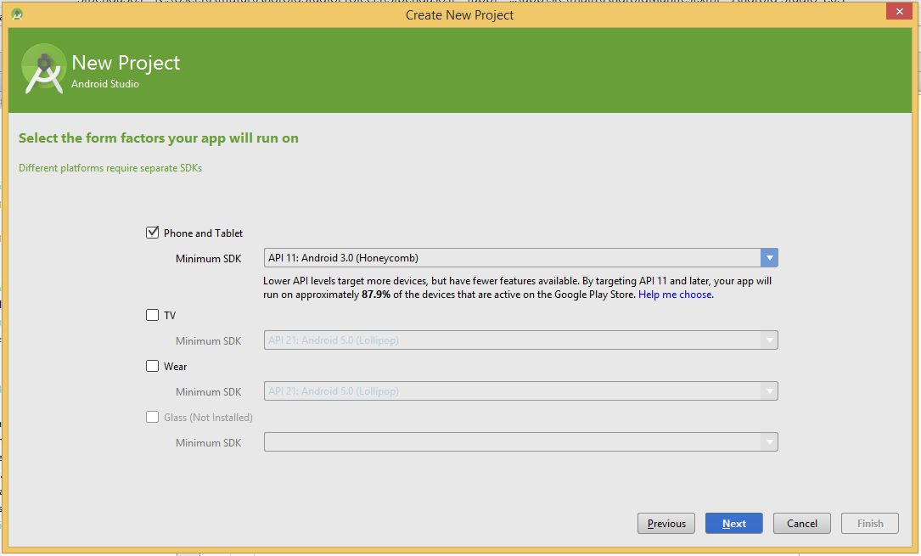This screenshot has height=556, width=921.
Task: Uncheck the Phone and Tablet checkbox
Action: pos(152,232)
